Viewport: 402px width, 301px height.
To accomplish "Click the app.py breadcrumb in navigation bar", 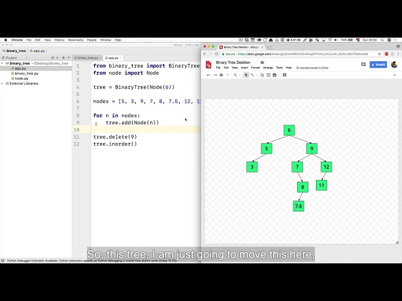I will (38, 51).
